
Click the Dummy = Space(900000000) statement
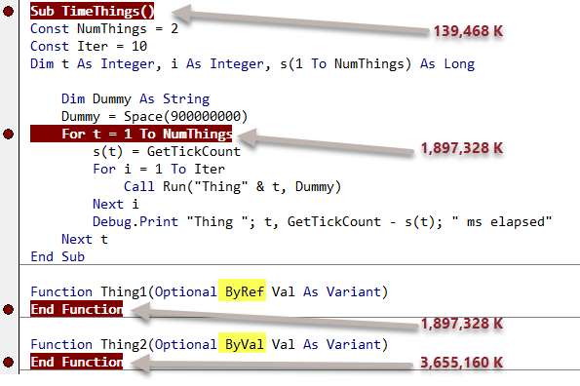(154, 116)
